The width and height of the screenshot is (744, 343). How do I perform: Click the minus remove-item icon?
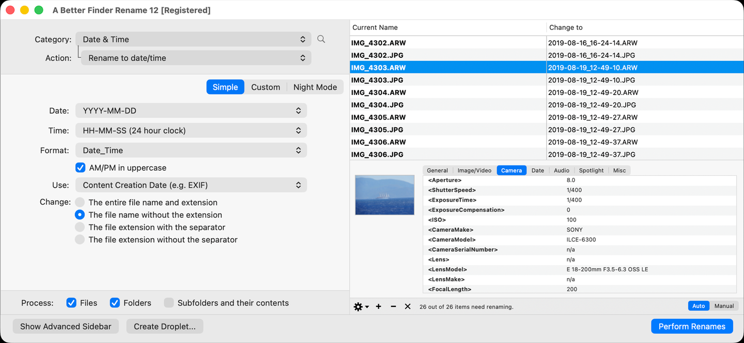coord(393,306)
